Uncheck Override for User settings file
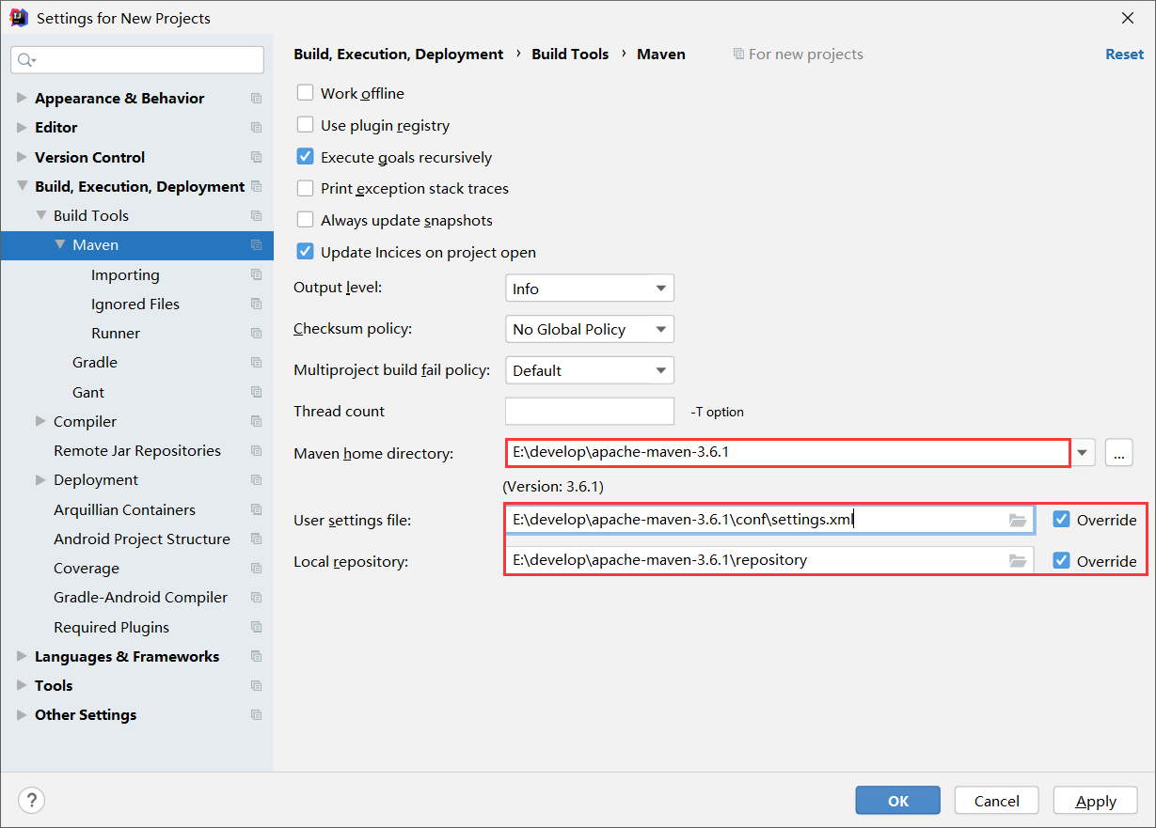The width and height of the screenshot is (1156, 828). point(1062,520)
